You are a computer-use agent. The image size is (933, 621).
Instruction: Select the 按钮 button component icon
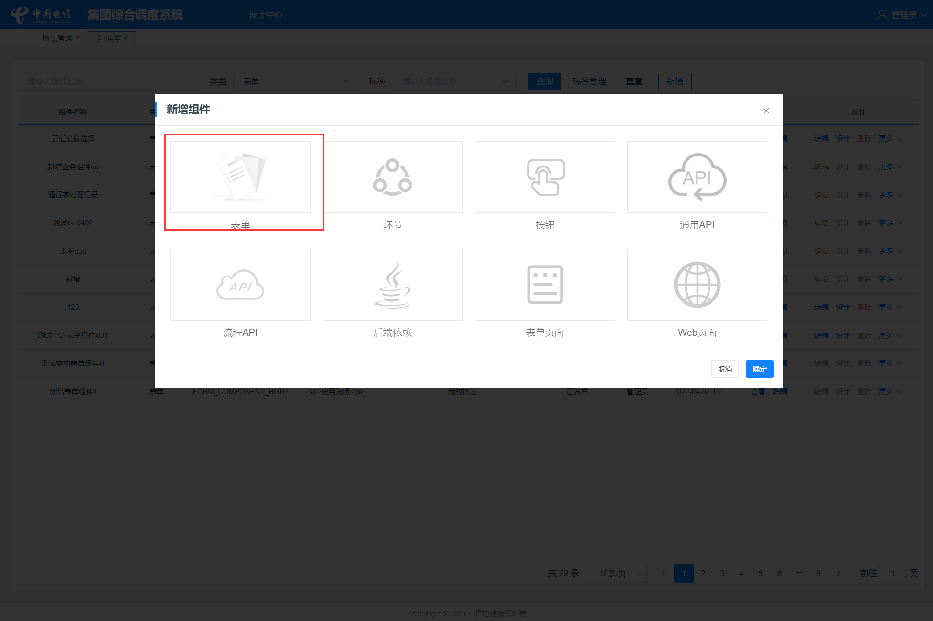pos(545,177)
